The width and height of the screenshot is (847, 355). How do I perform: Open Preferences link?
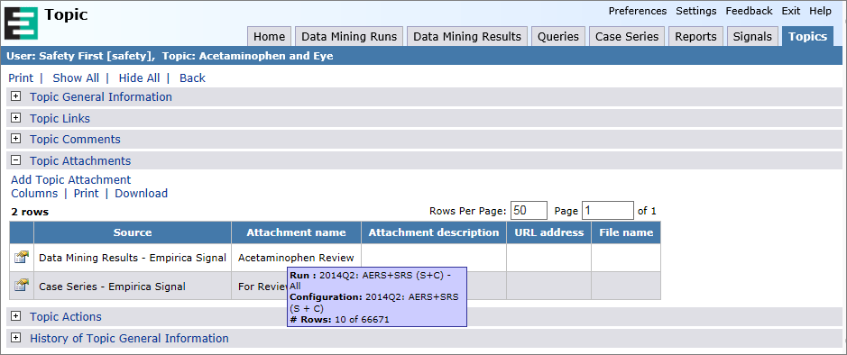tap(638, 11)
